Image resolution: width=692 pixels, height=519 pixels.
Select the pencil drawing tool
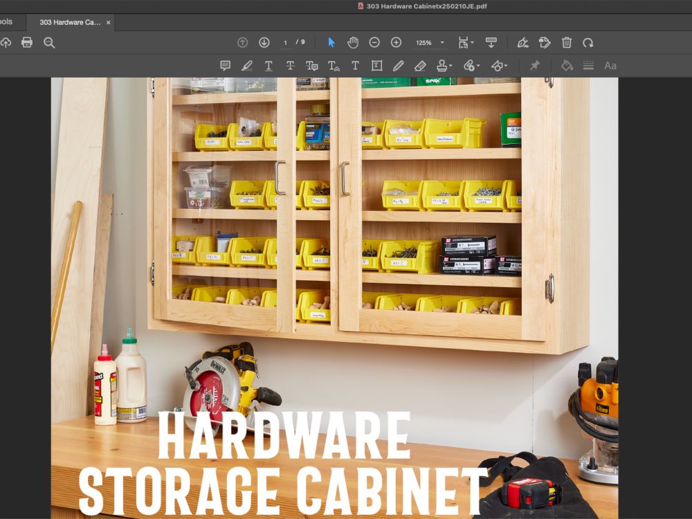tap(398, 66)
